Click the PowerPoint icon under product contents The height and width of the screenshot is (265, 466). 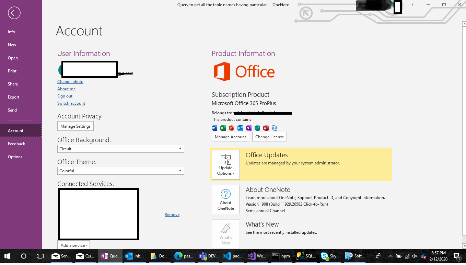click(232, 128)
